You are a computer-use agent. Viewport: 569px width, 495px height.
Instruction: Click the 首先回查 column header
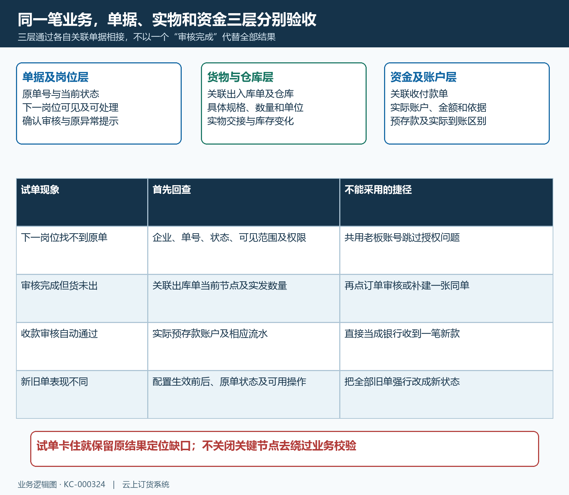point(244,202)
